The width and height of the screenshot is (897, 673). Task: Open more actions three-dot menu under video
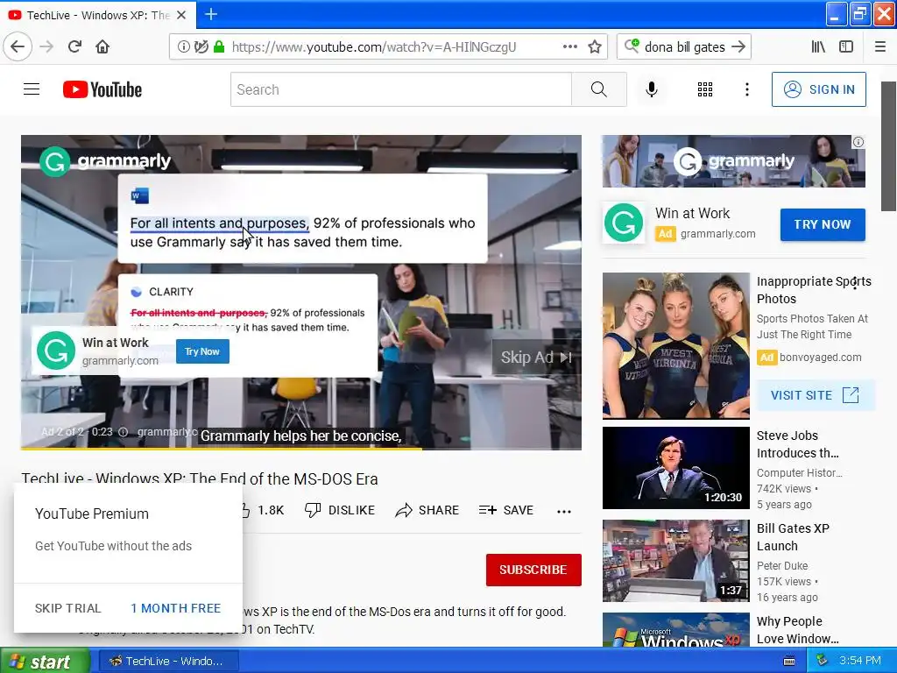[x=563, y=511]
